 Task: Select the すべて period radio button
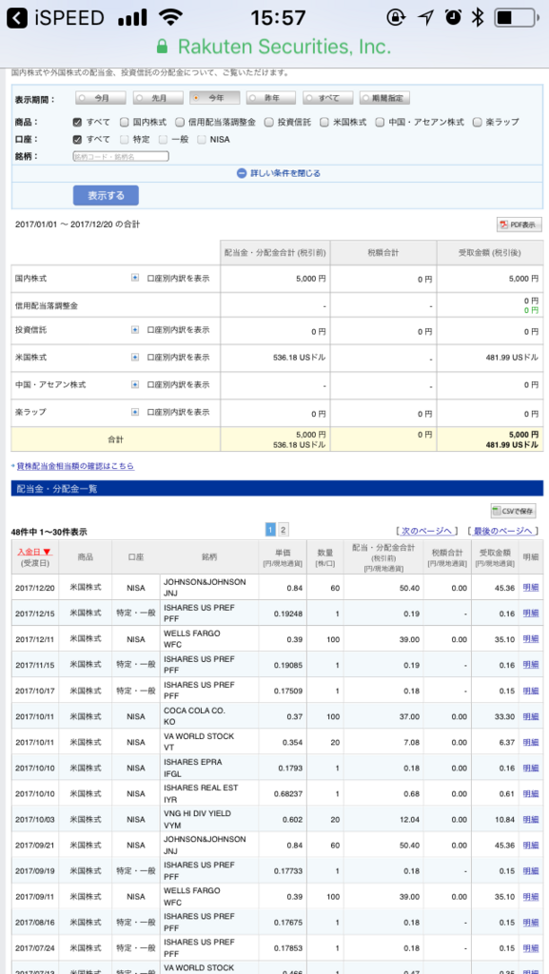click(328, 98)
